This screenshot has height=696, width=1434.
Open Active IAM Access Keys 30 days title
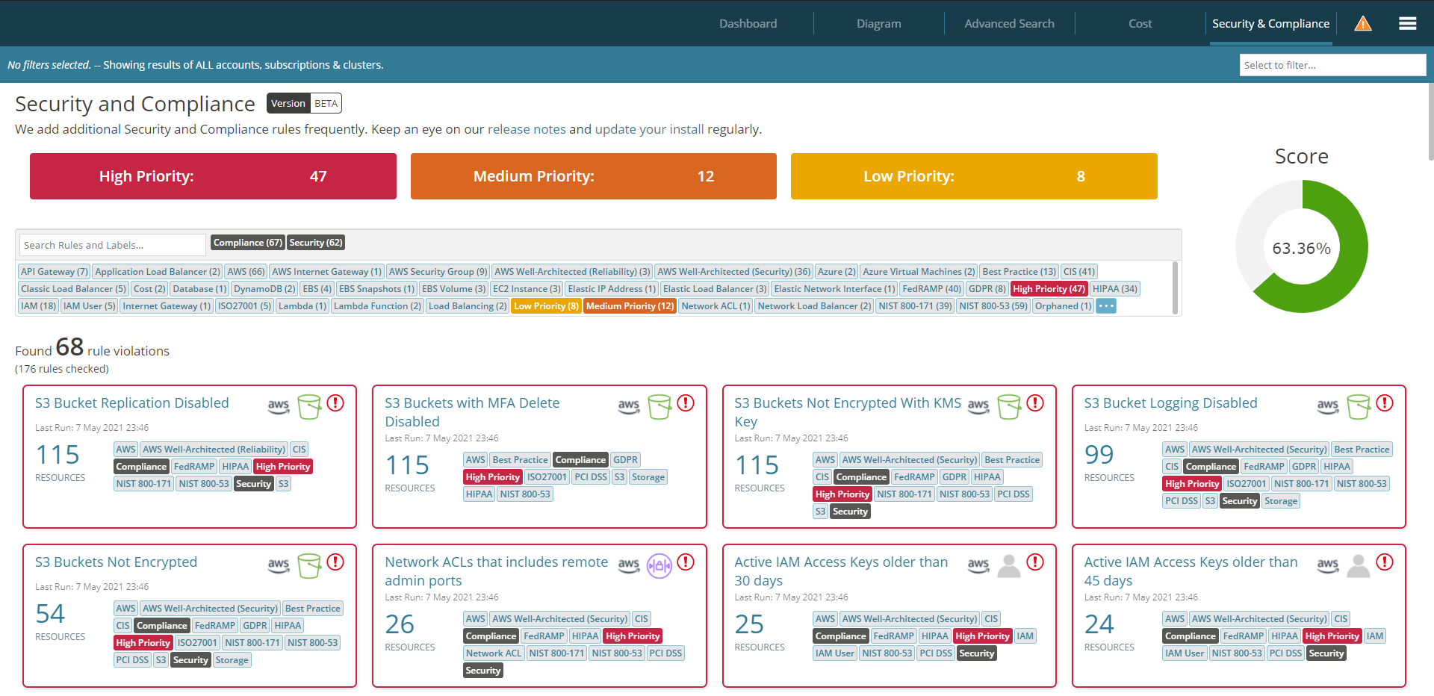(841, 571)
